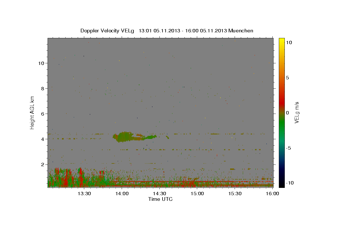Click the colorbar label '10' at top
Image resolution: width=338 pixels, height=225 pixels.
[289, 42]
